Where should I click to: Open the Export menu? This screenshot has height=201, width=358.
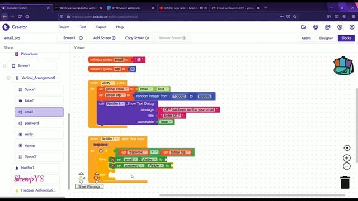(x=101, y=27)
